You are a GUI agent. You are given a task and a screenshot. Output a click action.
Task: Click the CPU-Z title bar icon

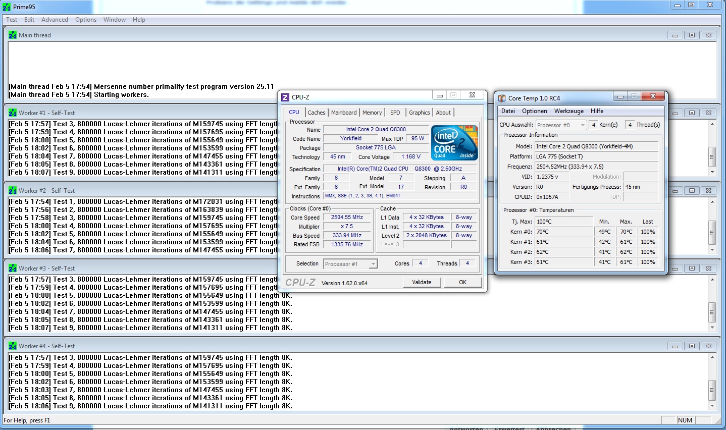285,97
